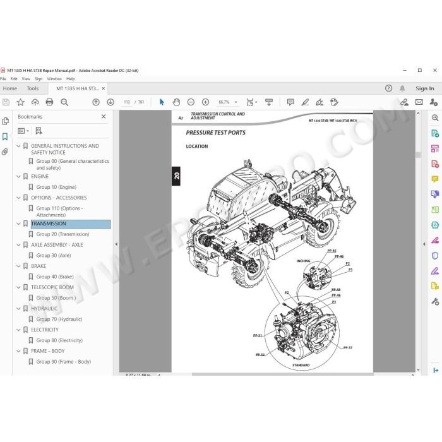Collapse the ELECTRICITY bookmark
The height and width of the screenshot is (442, 442).
tap(18, 330)
